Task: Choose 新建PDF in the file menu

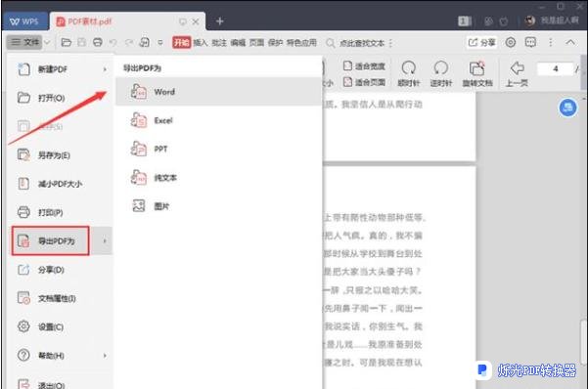Action: (x=60, y=69)
